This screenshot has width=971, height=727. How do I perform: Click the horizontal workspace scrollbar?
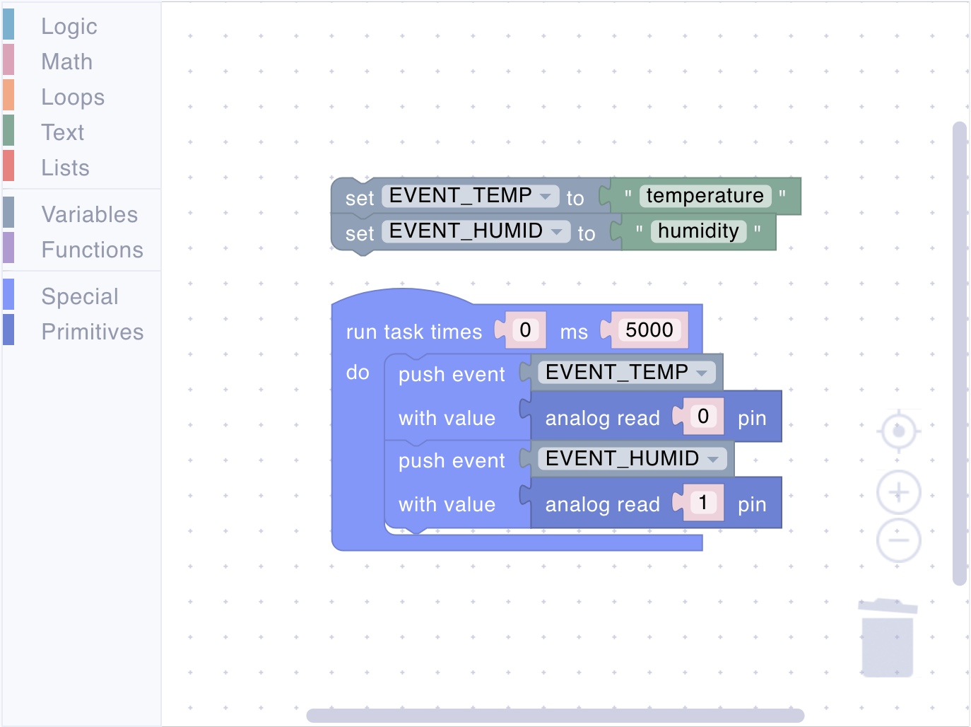[555, 716]
